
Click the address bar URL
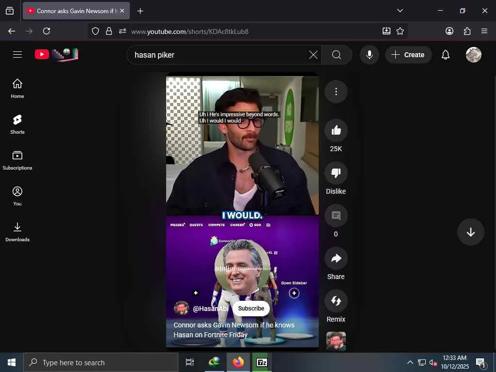(x=190, y=31)
